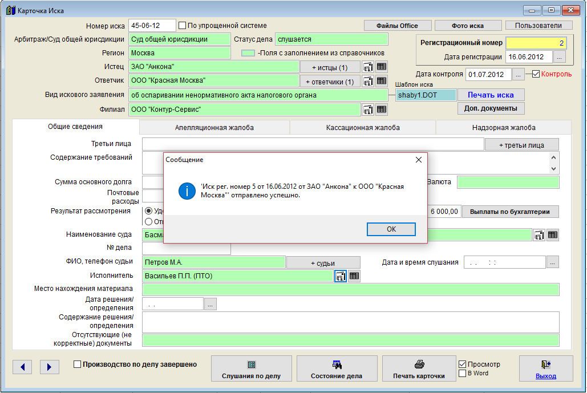This screenshot has width=587, height=393.
Task: Select the first Результат рассмотрения radio option
Action: pos(149,211)
